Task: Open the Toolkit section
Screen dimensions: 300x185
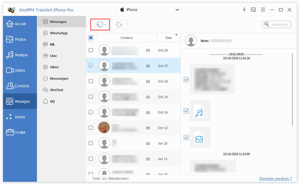Action: point(19,132)
